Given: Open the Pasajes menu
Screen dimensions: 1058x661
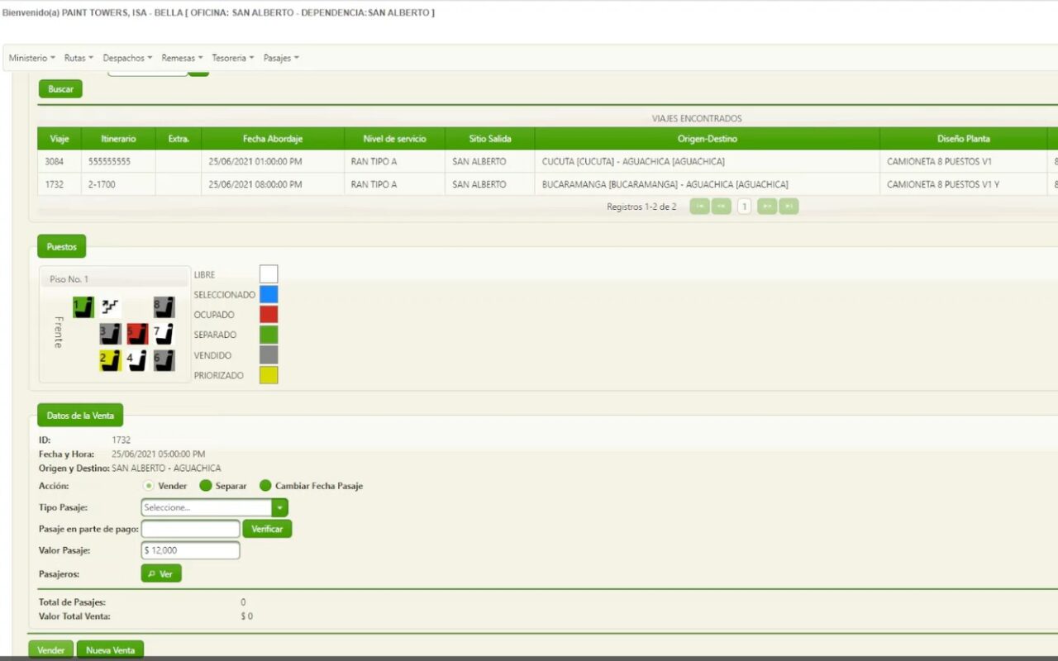Looking at the screenshot, I should (281, 58).
